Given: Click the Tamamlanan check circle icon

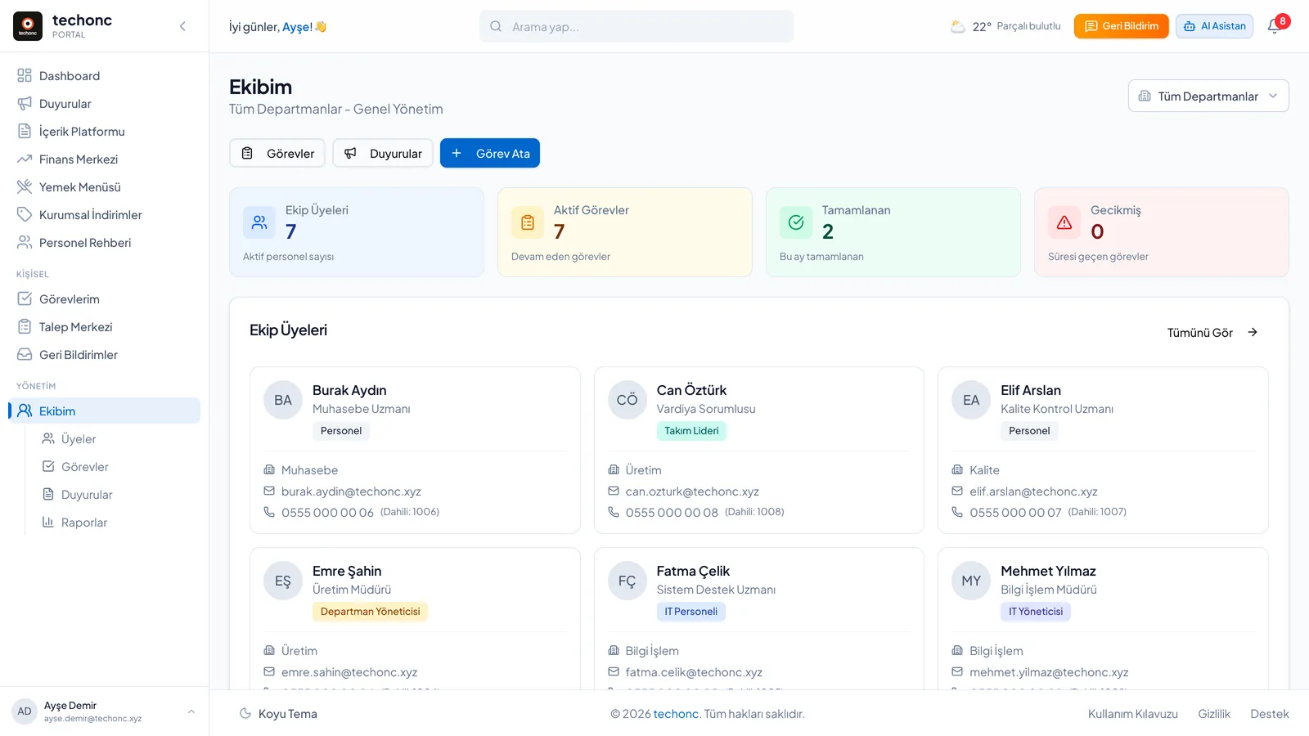Looking at the screenshot, I should [x=796, y=222].
